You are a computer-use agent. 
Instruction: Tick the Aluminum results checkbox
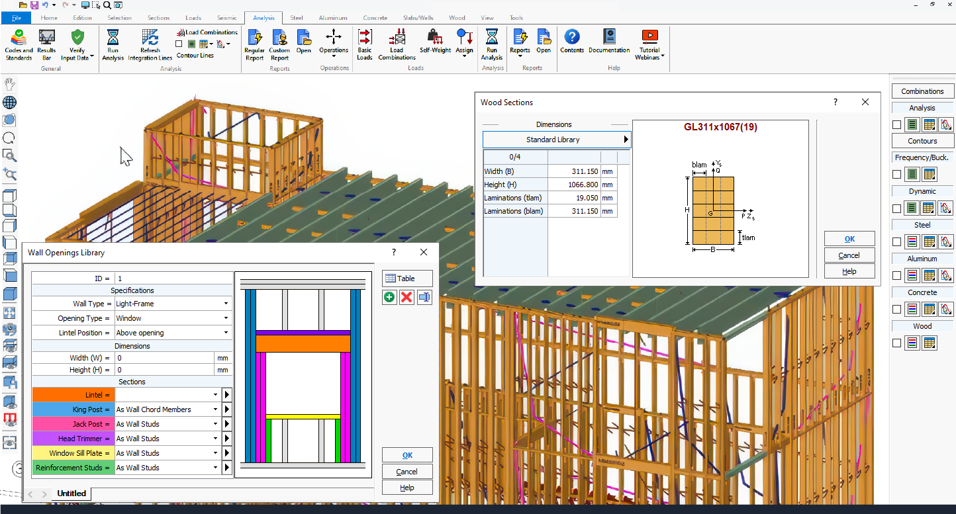pyautogui.click(x=896, y=276)
